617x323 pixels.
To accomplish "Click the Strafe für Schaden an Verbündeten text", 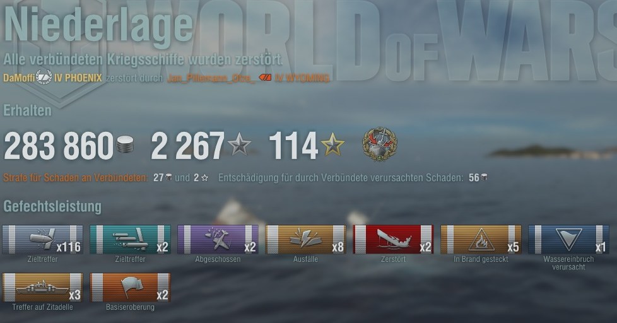I will click(x=75, y=178).
